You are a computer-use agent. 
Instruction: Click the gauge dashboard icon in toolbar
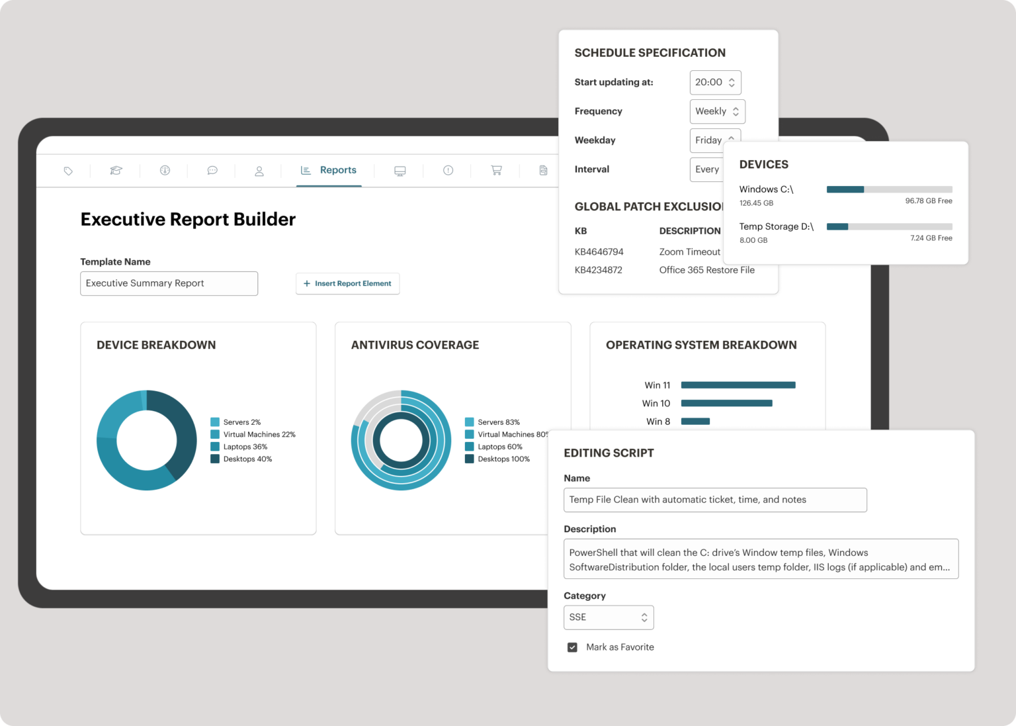click(164, 170)
